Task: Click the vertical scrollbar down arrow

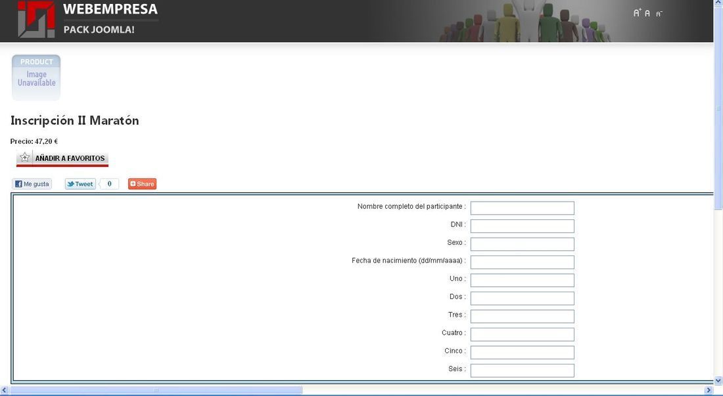Action: point(718,380)
